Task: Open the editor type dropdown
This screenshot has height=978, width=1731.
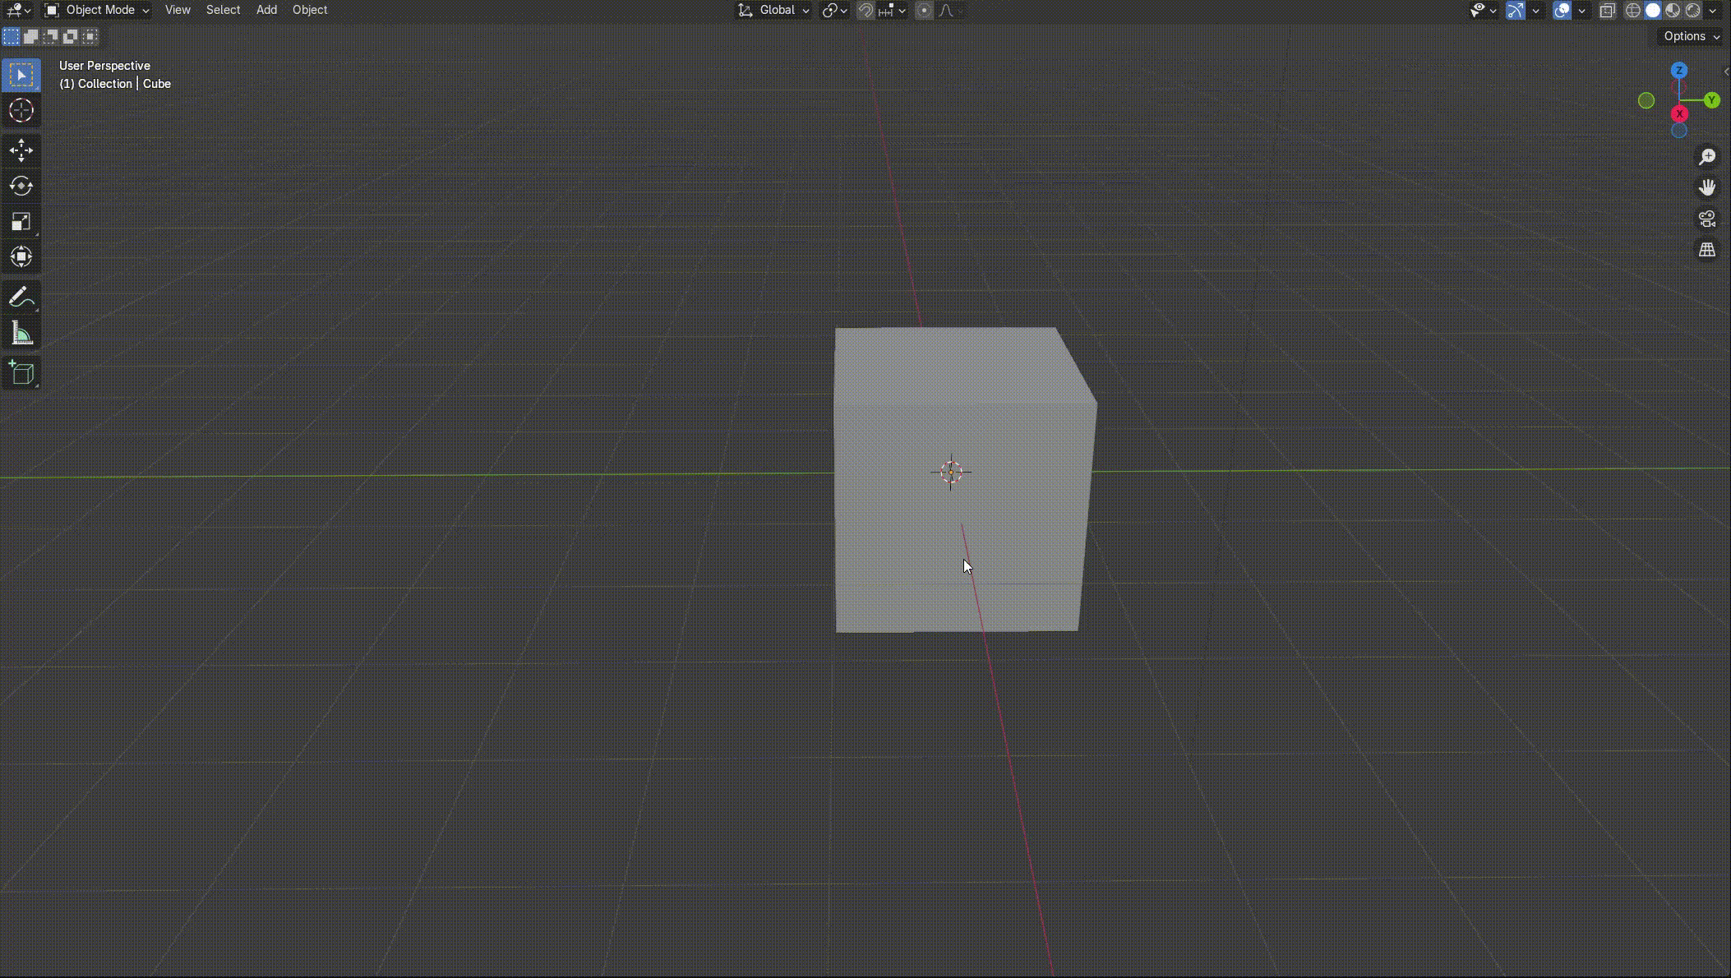Action: click(18, 11)
